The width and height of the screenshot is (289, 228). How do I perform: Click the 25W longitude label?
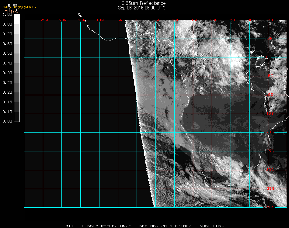44,20
